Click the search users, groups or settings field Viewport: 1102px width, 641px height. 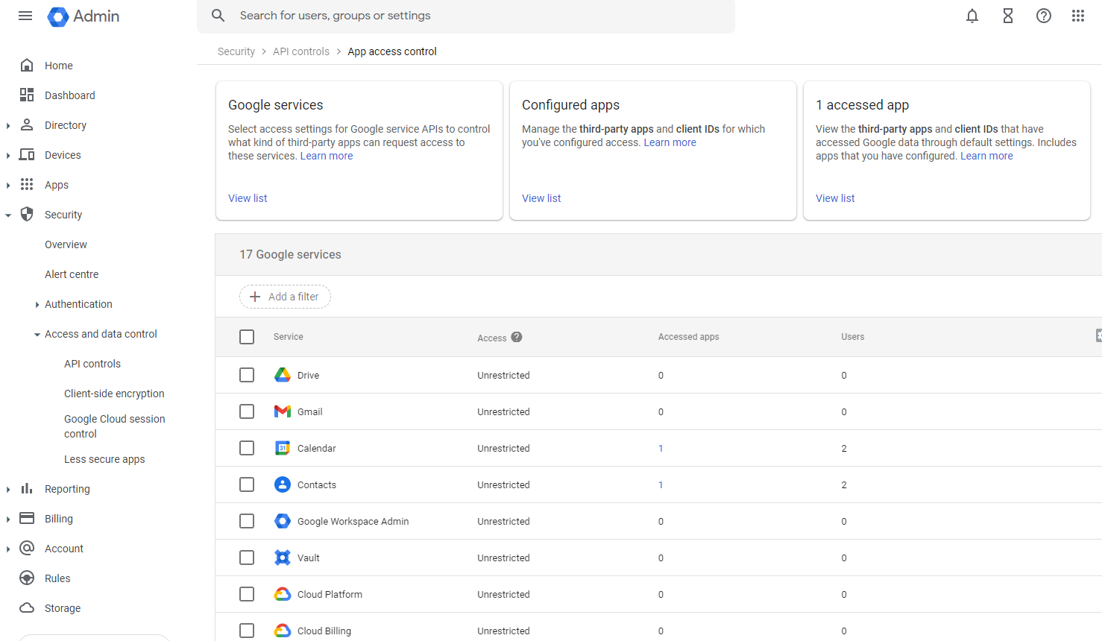[466, 16]
